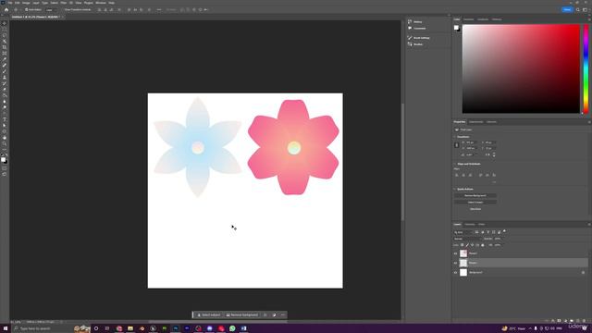This screenshot has height=333, width=592.
Task: Open the layer Opacity dropdown
Action: 498,239
